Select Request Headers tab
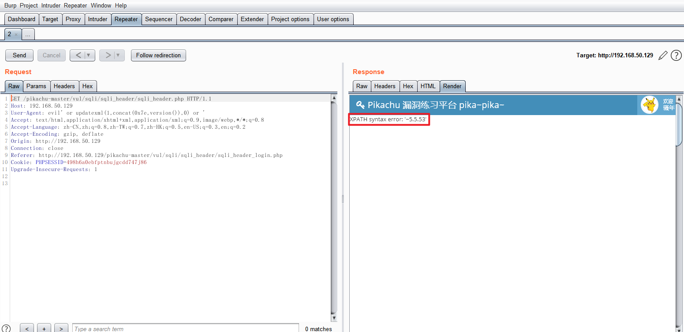The width and height of the screenshot is (684, 332). [64, 86]
